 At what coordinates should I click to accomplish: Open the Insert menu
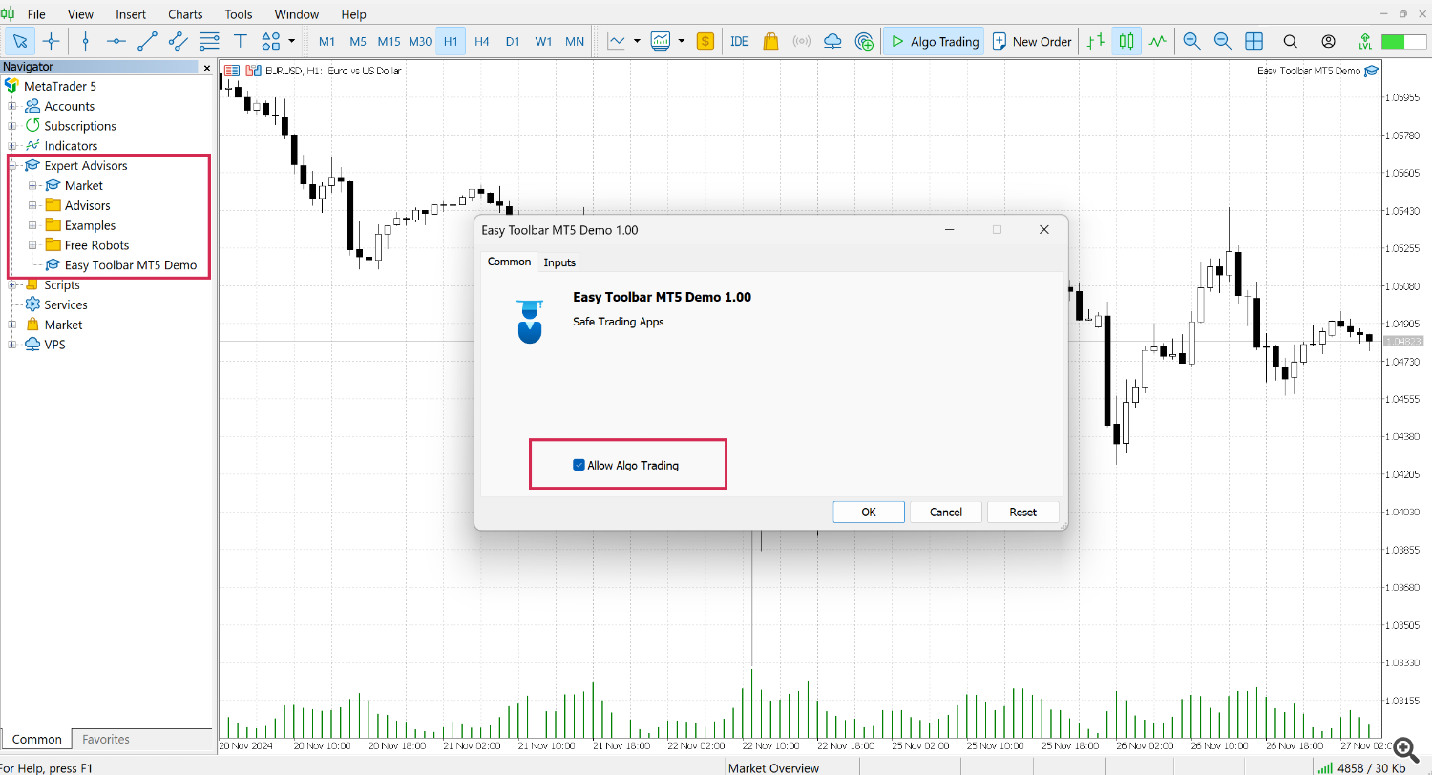131,14
